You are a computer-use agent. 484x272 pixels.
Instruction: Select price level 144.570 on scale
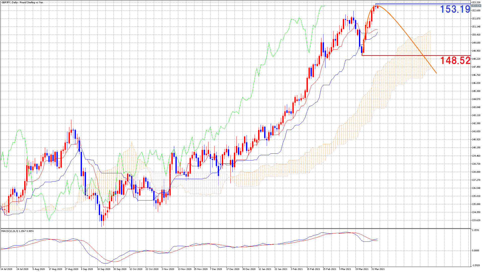coord(476,99)
